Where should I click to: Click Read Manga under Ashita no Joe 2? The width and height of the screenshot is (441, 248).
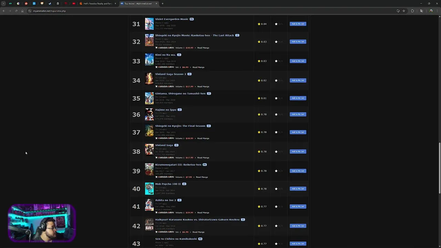click(x=203, y=213)
